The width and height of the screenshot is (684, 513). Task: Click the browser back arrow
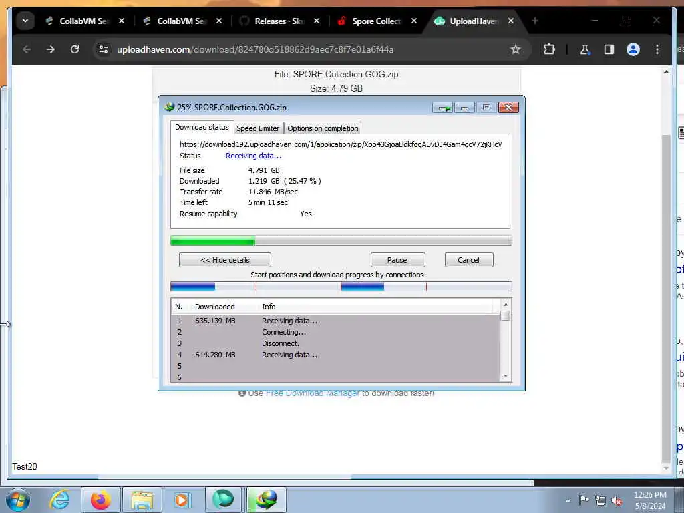coord(27,49)
